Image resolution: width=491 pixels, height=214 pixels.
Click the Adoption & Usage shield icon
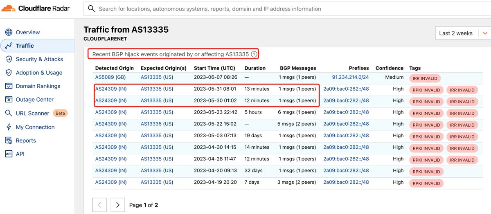[9, 73]
